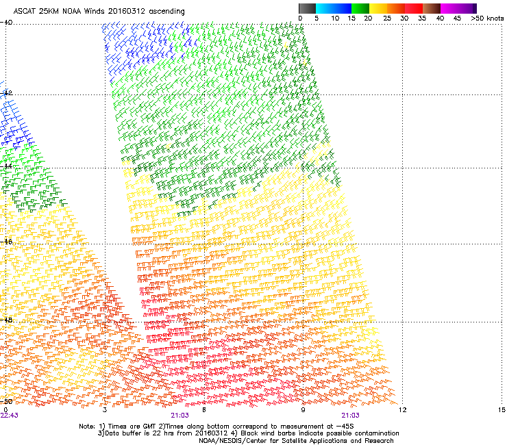Pick the orange 25–30 knot legend segment

coord(396,8)
